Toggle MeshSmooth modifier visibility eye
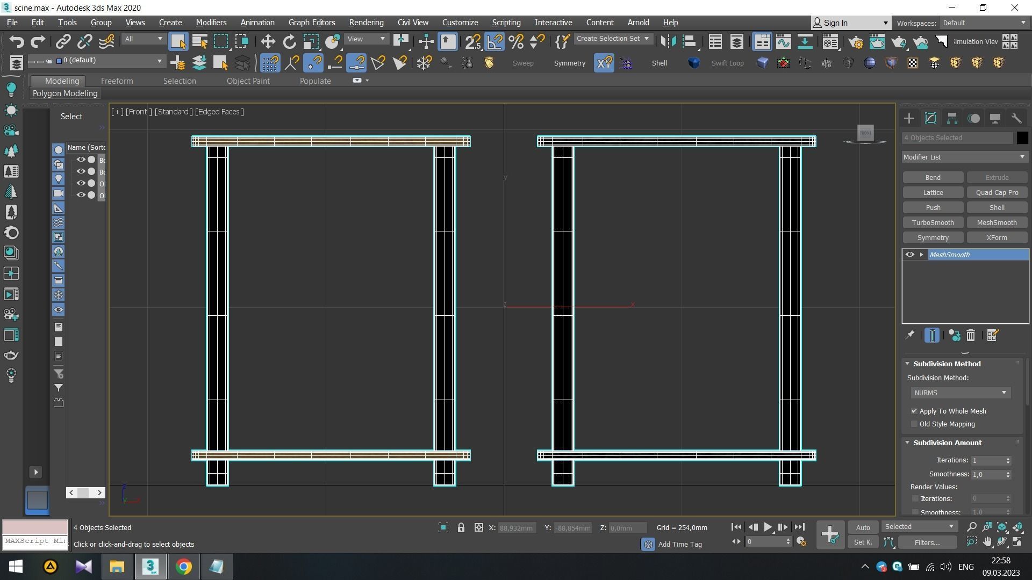Image resolution: width=1032 pixels, height=580 pixels. point(909,255)
